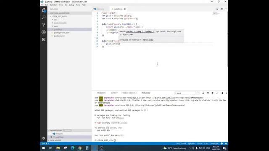This screenshot has height=151, width=269.
Task: Change indentation via Spaces: 4
Action: 192,143
